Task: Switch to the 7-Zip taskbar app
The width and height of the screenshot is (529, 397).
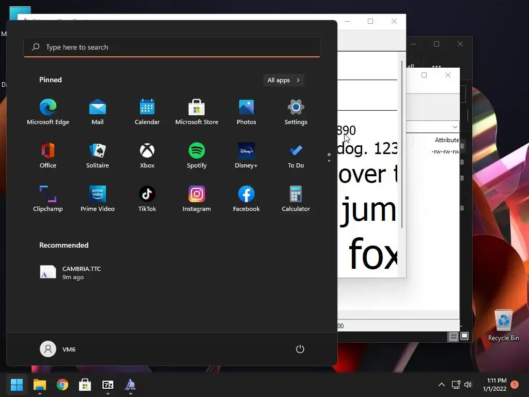Action: coord(108,385)
